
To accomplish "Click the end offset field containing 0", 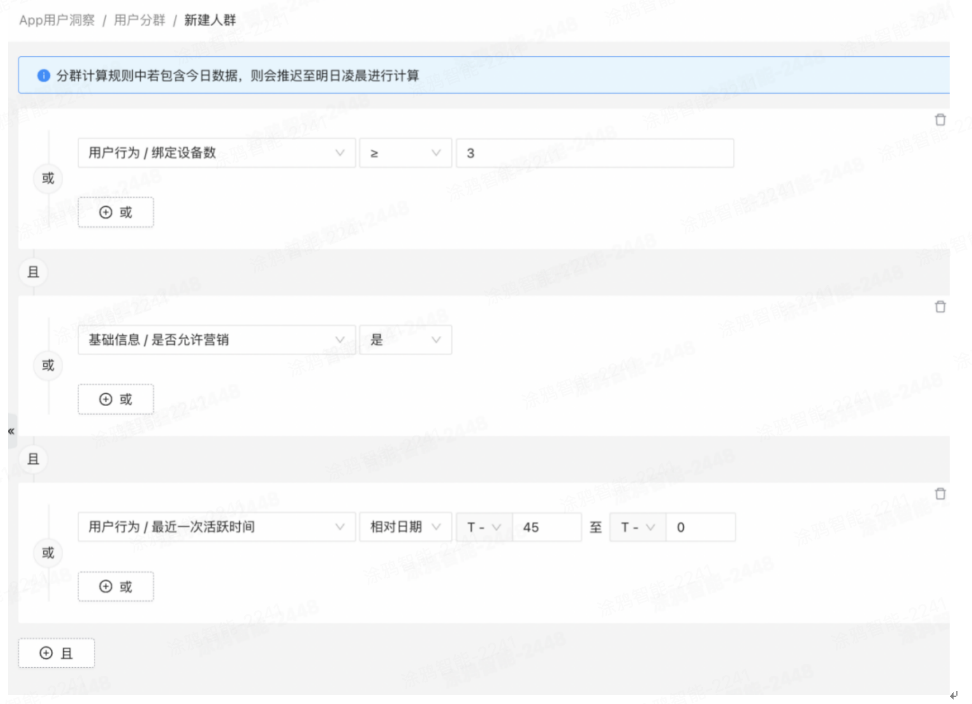I will pyautogui.click(x=701, y=527).
